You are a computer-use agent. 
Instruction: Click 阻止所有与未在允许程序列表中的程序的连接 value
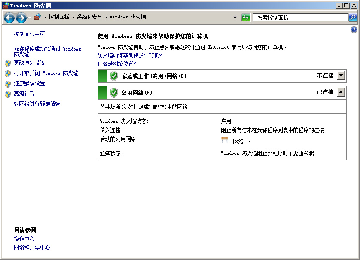pos(272,130)
